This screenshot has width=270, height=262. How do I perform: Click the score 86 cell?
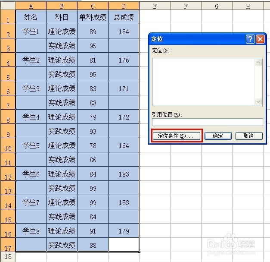tap(93, 159)
